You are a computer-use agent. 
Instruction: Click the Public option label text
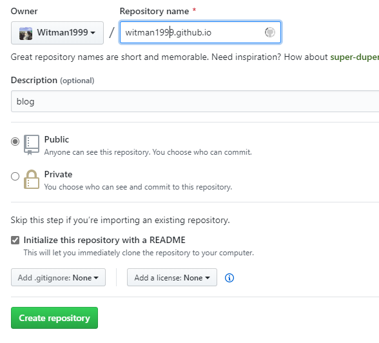coord(57,139)
